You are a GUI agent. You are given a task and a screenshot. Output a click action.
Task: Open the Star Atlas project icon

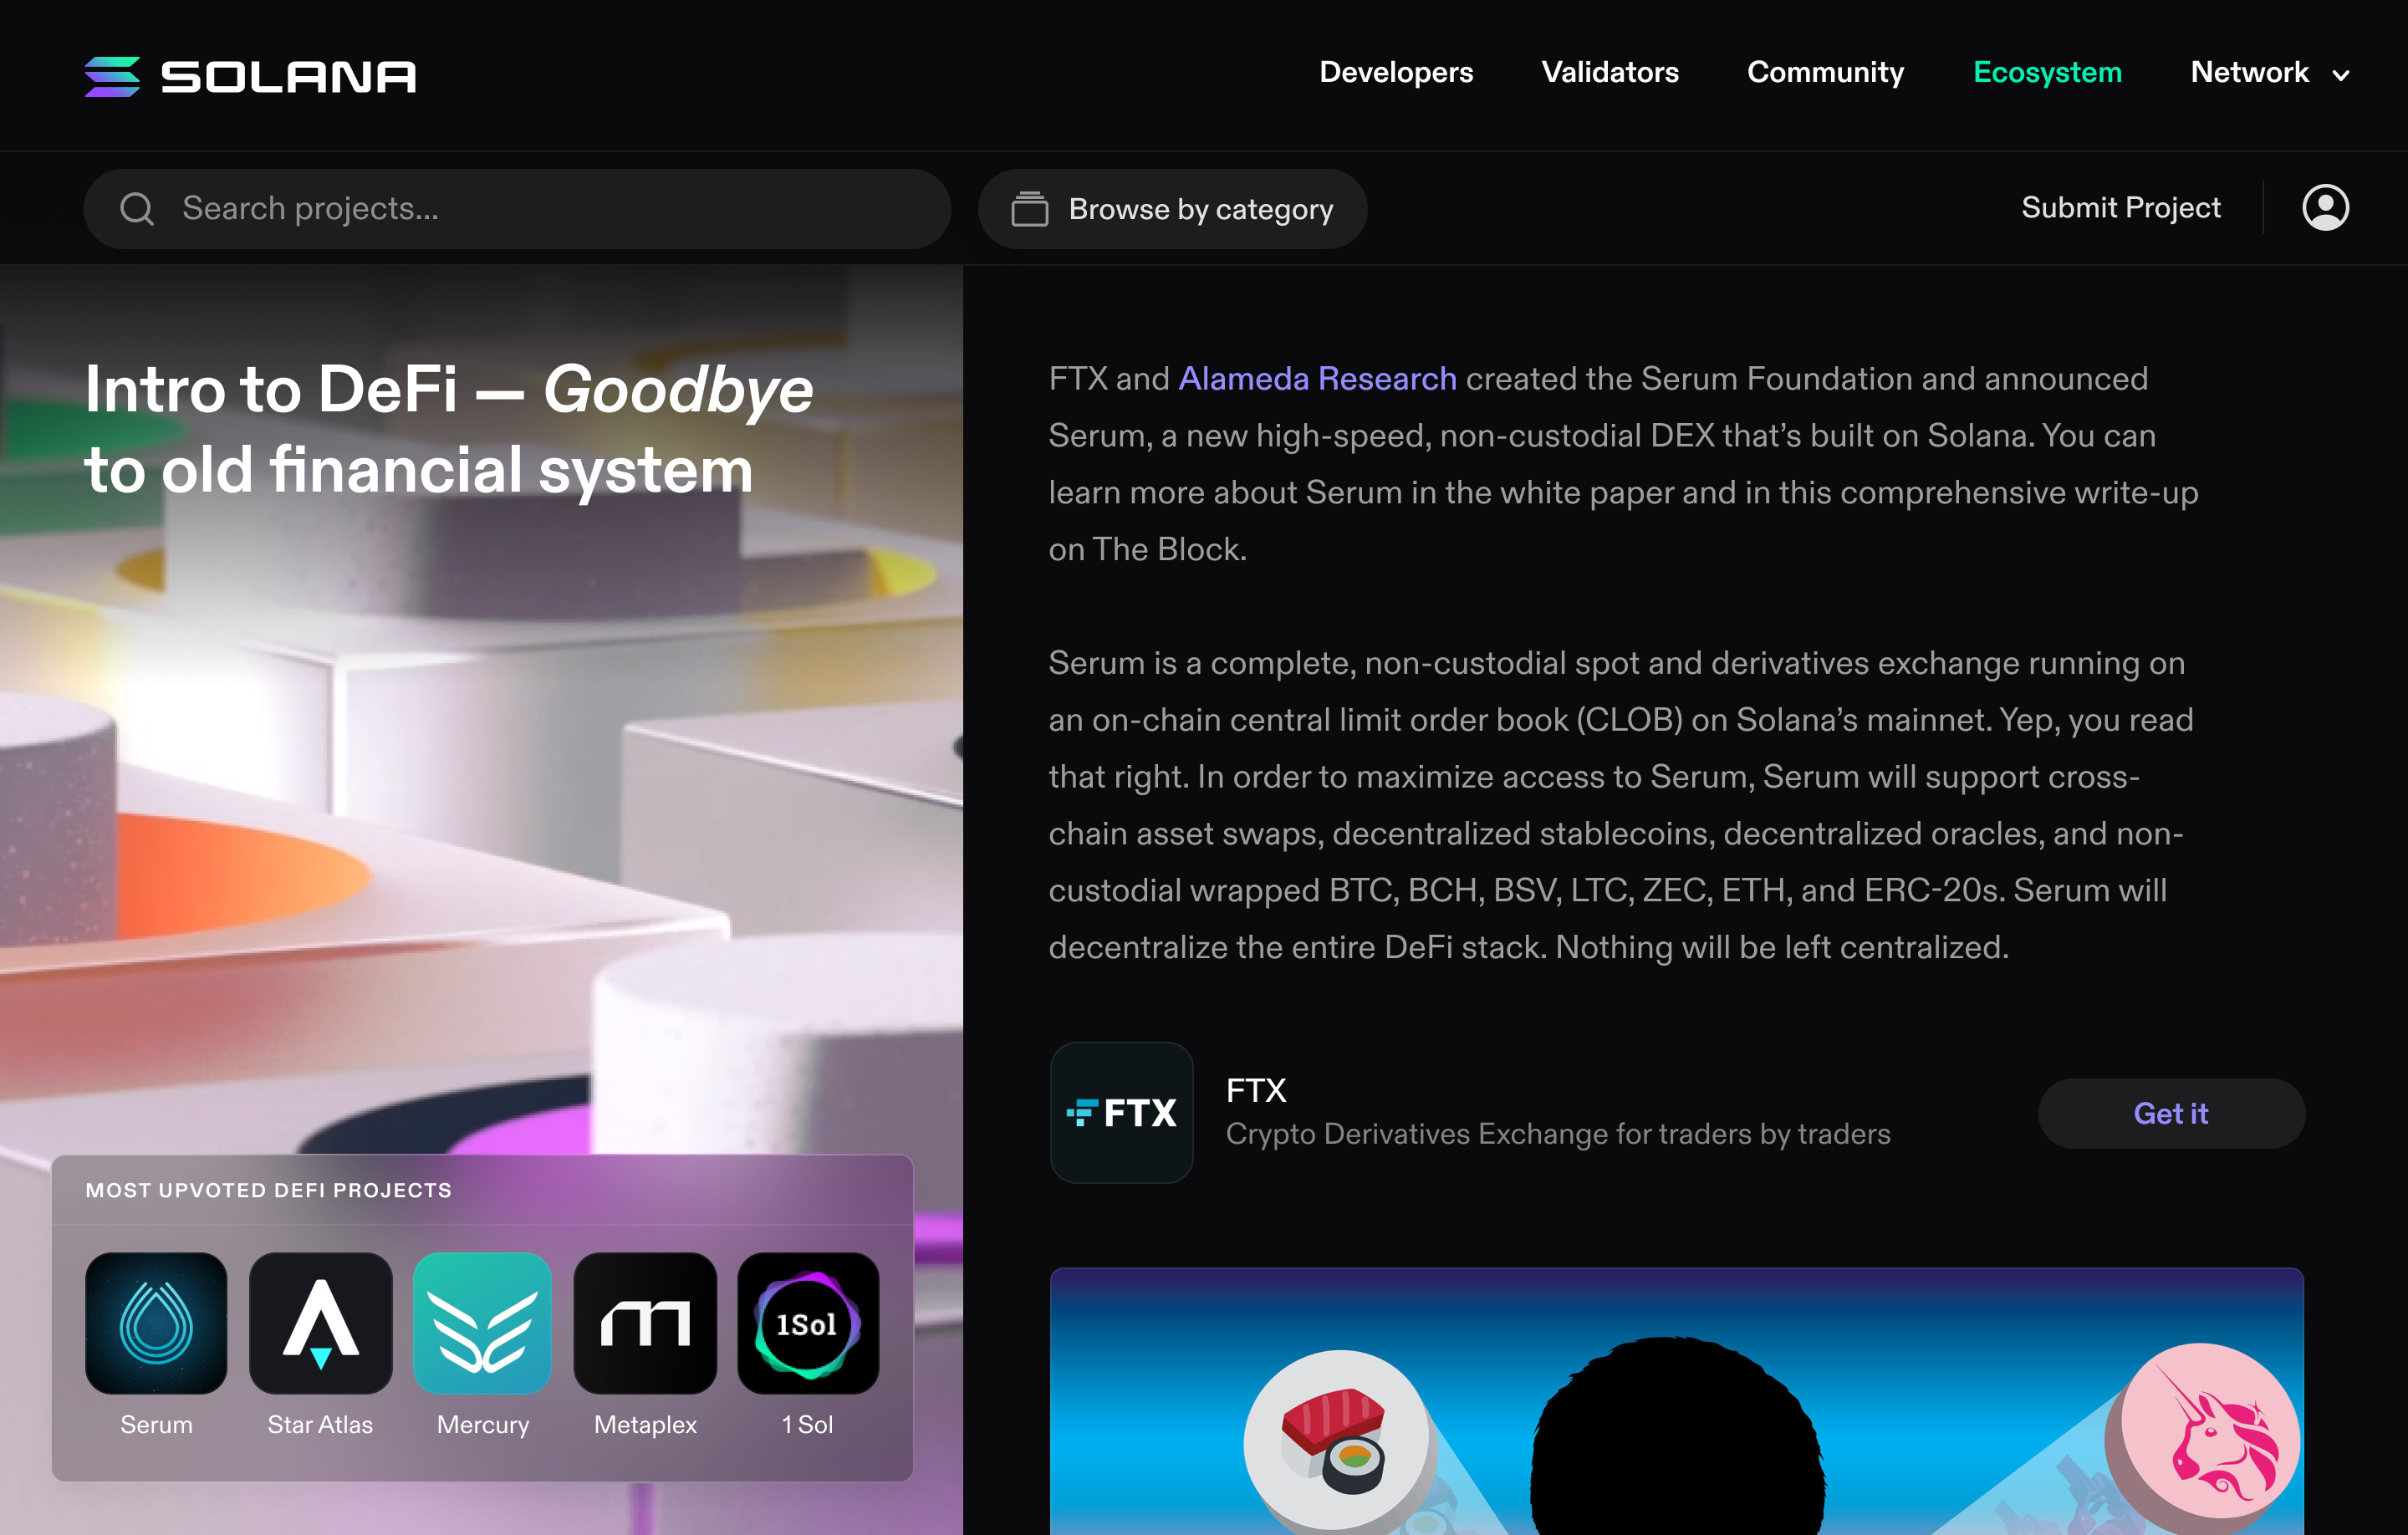320,1322
